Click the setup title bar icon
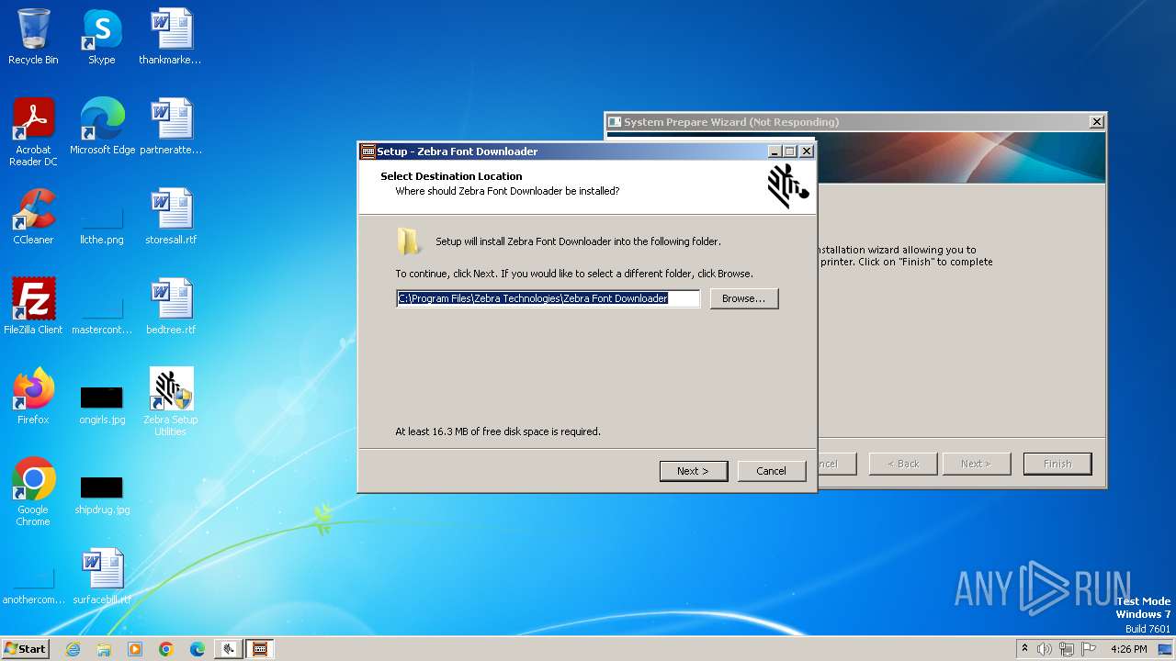The width and height of the screenshot is (1176, 661). [367, 151]
